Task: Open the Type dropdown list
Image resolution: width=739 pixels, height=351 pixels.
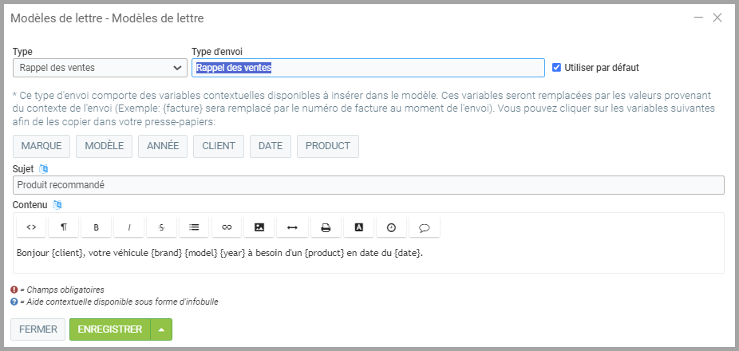Action: click(x=100, y=68)
